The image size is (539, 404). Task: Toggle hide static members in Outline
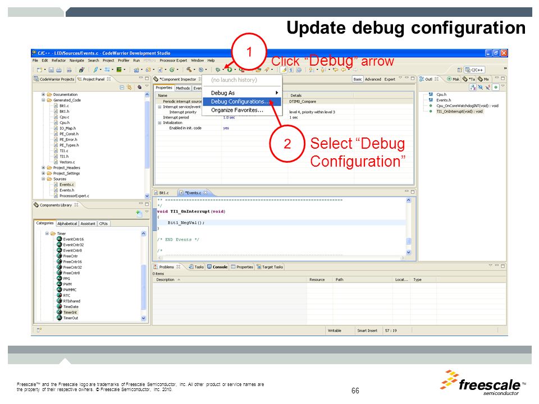pyautogui.click(x=488, y=88)
